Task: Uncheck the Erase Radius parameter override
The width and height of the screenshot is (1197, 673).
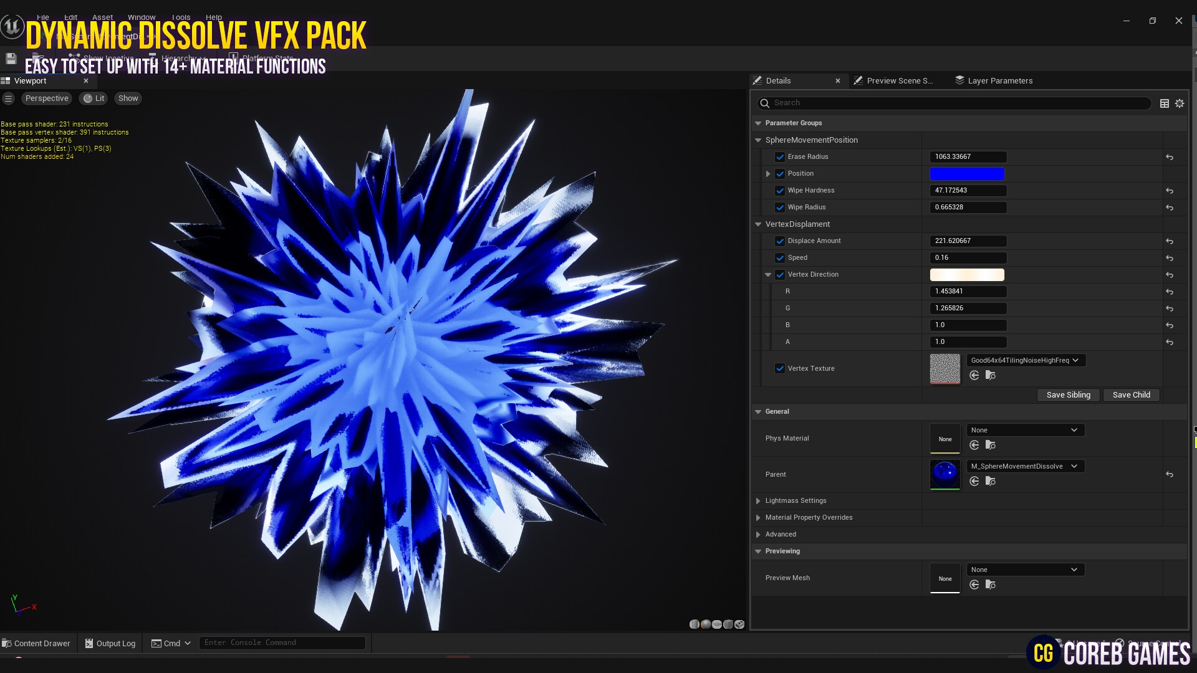Action: pos(780,157)
